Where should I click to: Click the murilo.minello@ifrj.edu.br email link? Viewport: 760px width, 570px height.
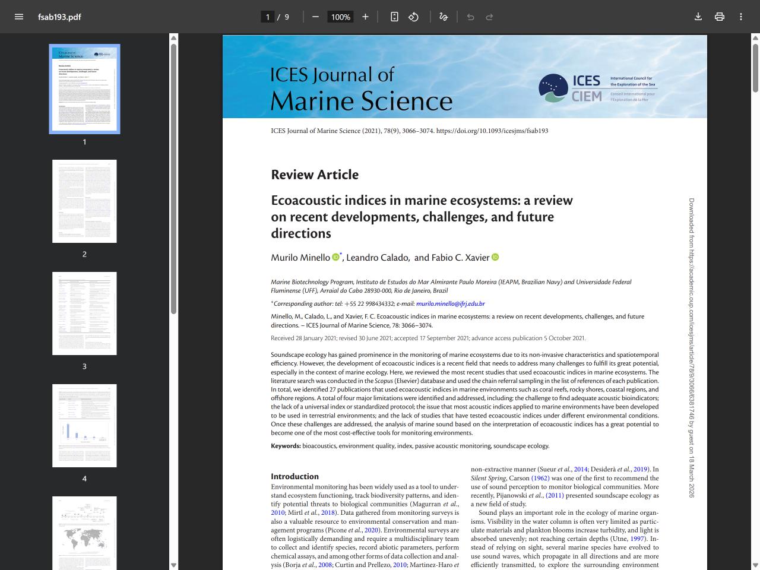(449, 303)
